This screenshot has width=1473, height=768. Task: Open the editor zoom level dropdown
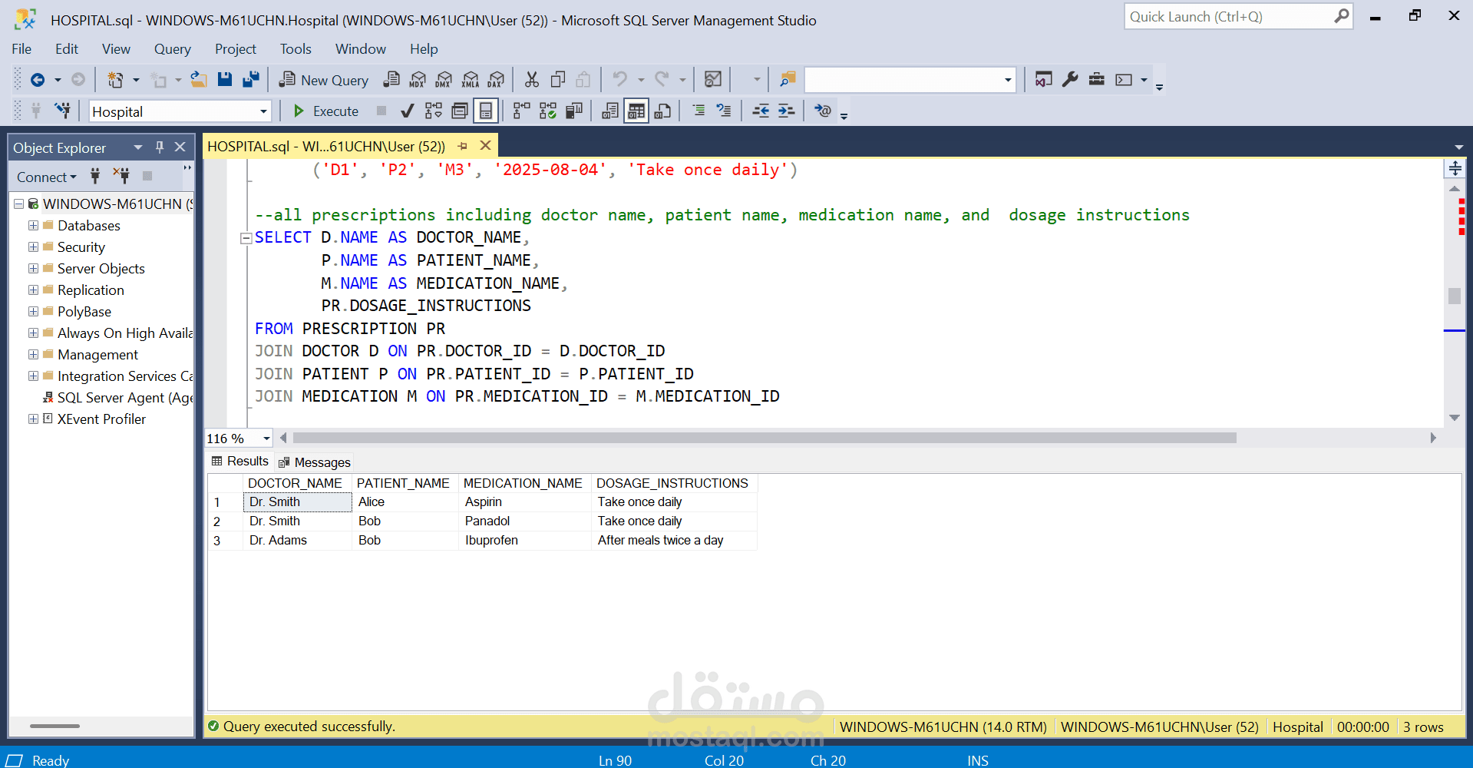266,439
